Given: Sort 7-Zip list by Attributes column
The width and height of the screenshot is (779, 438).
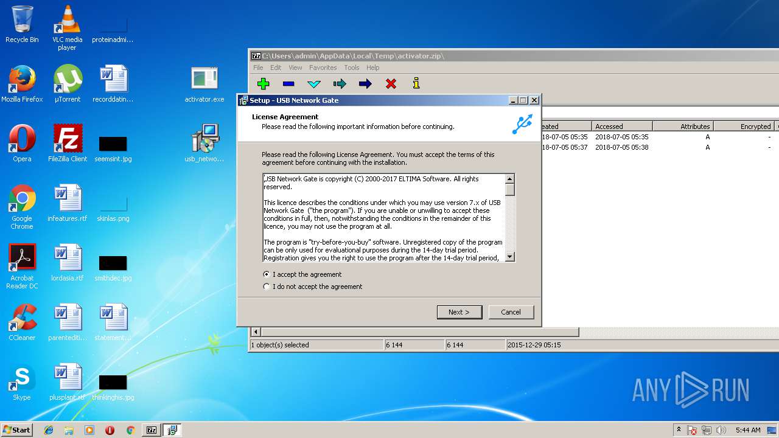Looking at the screenshot, I should click(x=683, y=127).
